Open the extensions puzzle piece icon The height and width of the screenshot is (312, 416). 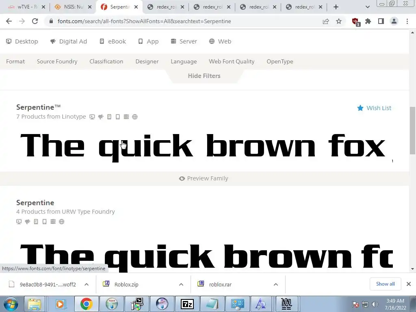368,21
